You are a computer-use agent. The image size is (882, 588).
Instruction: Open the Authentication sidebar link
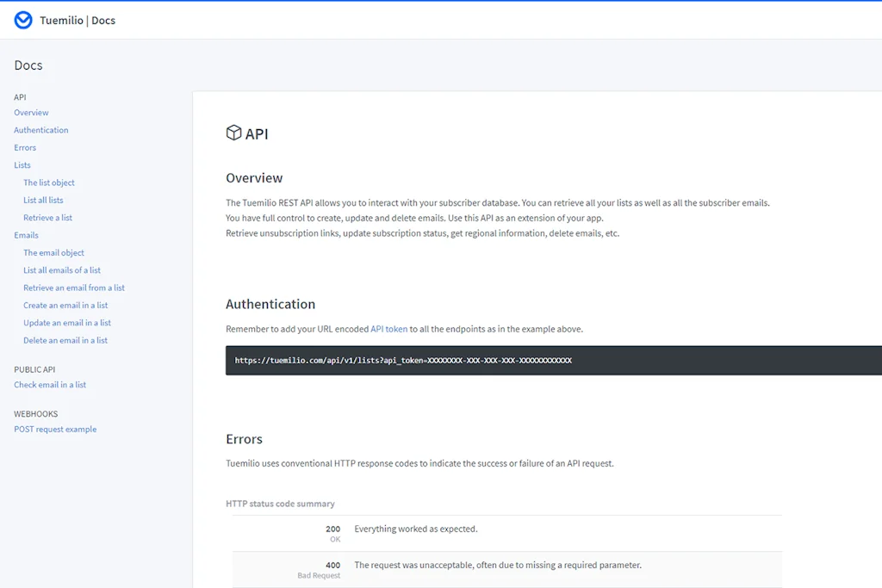pos(41,130)
